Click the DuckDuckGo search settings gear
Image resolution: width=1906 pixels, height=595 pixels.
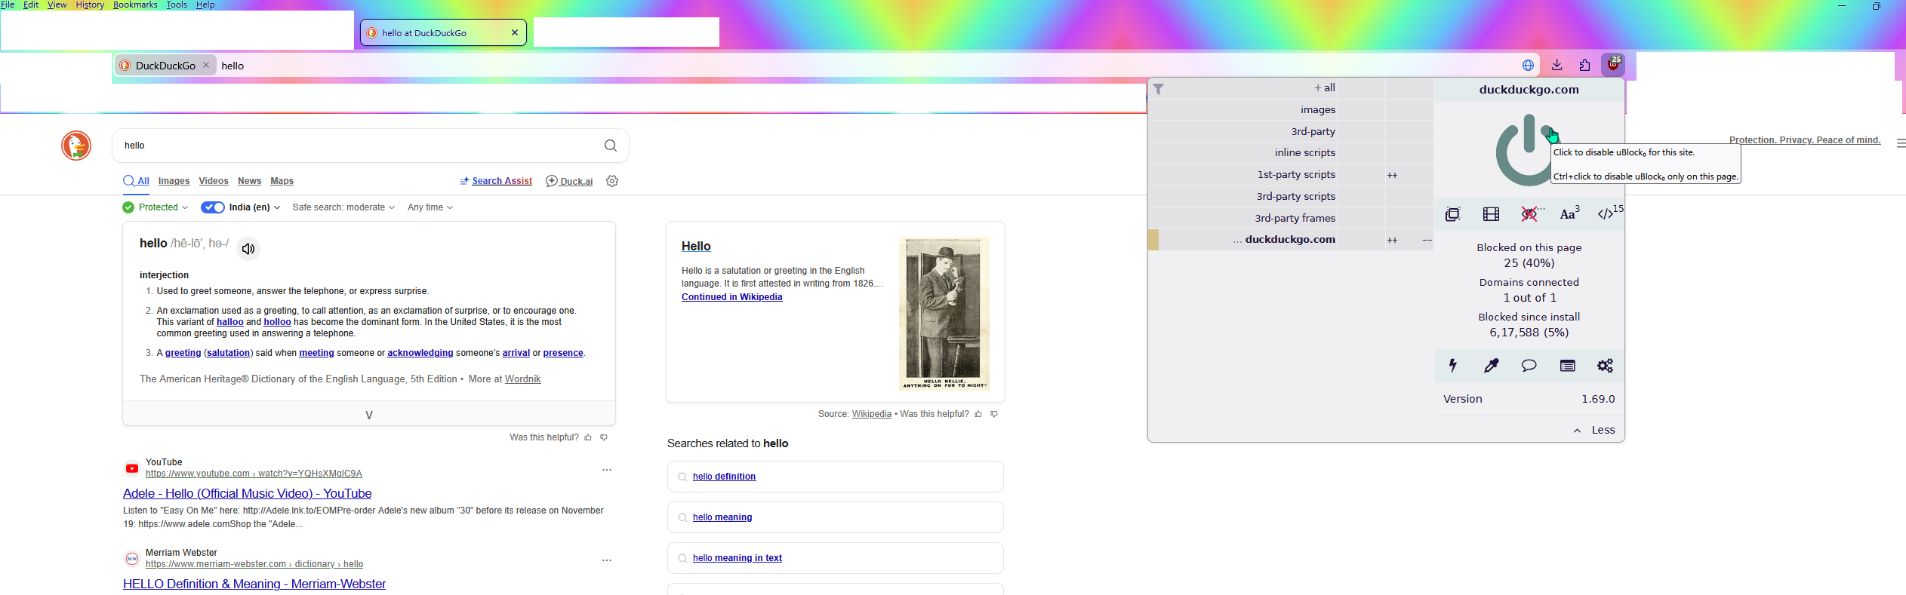(612, 181)
